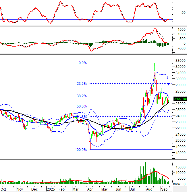Screen dimensions: 187x192
Task: Click the 10000 value on volume axis
Action: (x=180, y=173)
